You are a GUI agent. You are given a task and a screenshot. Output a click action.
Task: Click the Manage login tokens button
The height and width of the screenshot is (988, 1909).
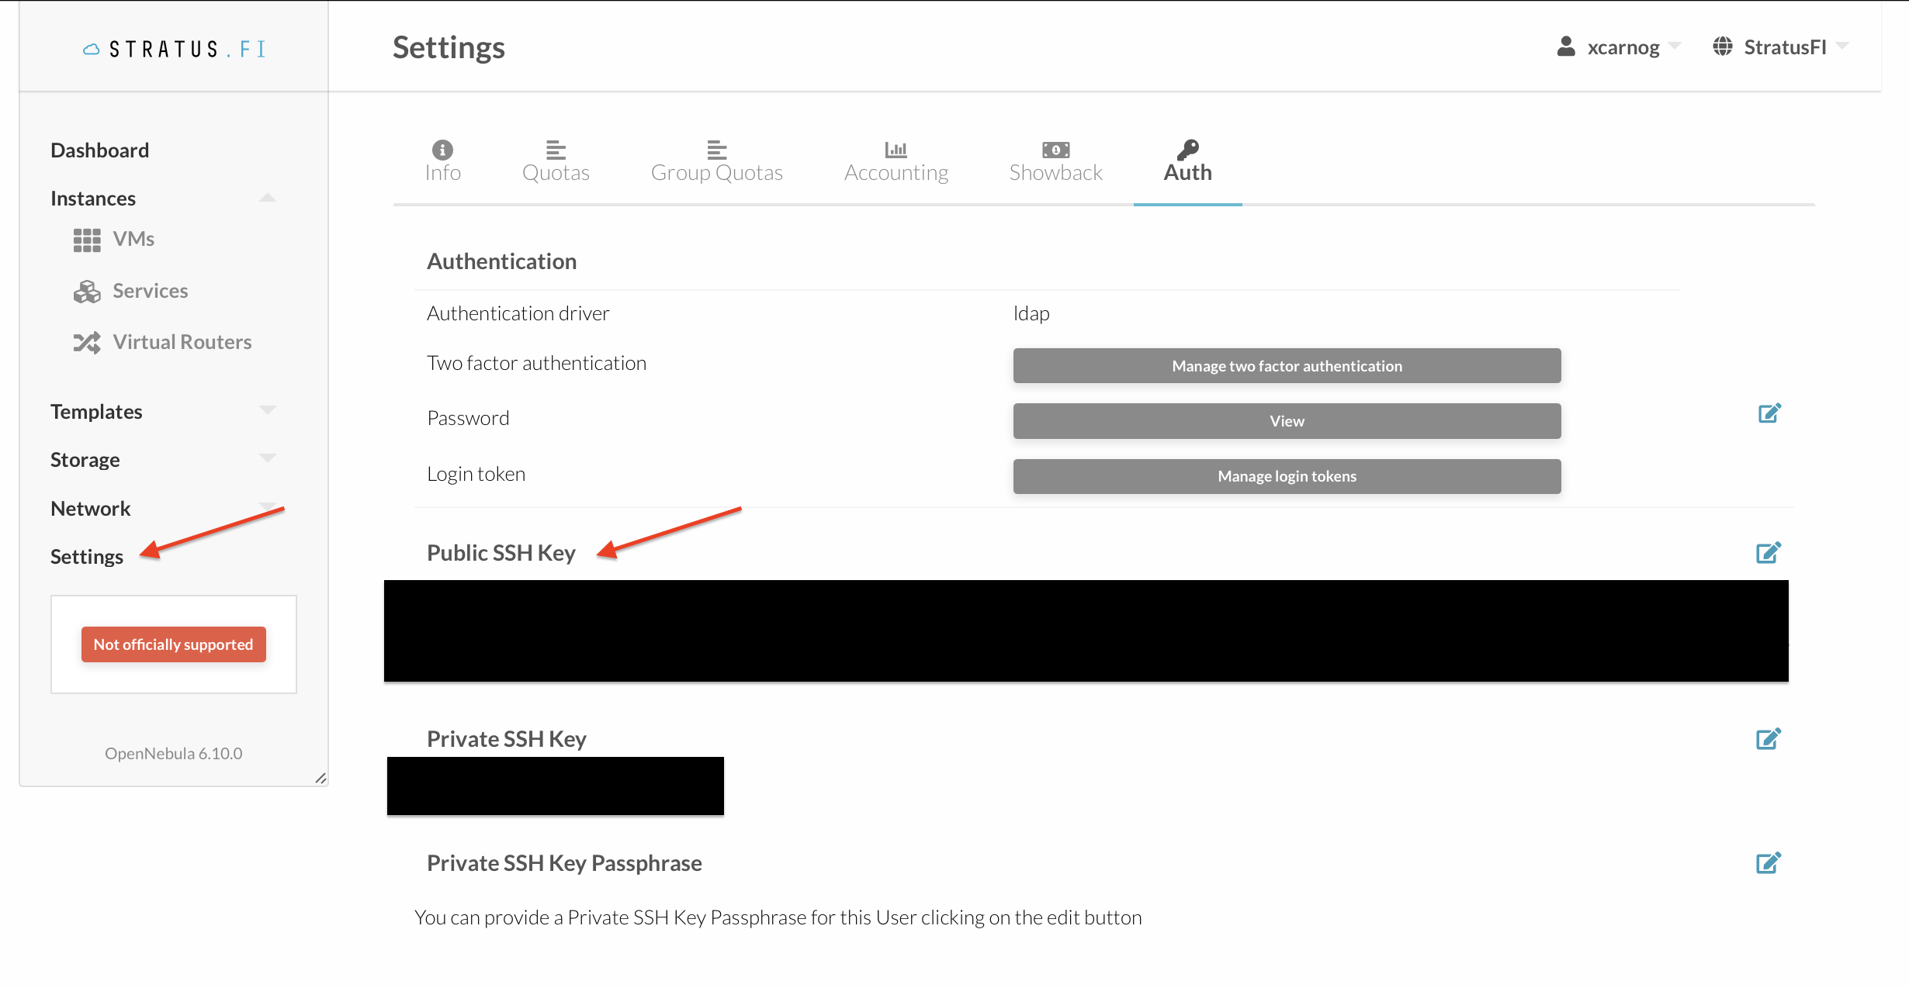click(1287, 476)
